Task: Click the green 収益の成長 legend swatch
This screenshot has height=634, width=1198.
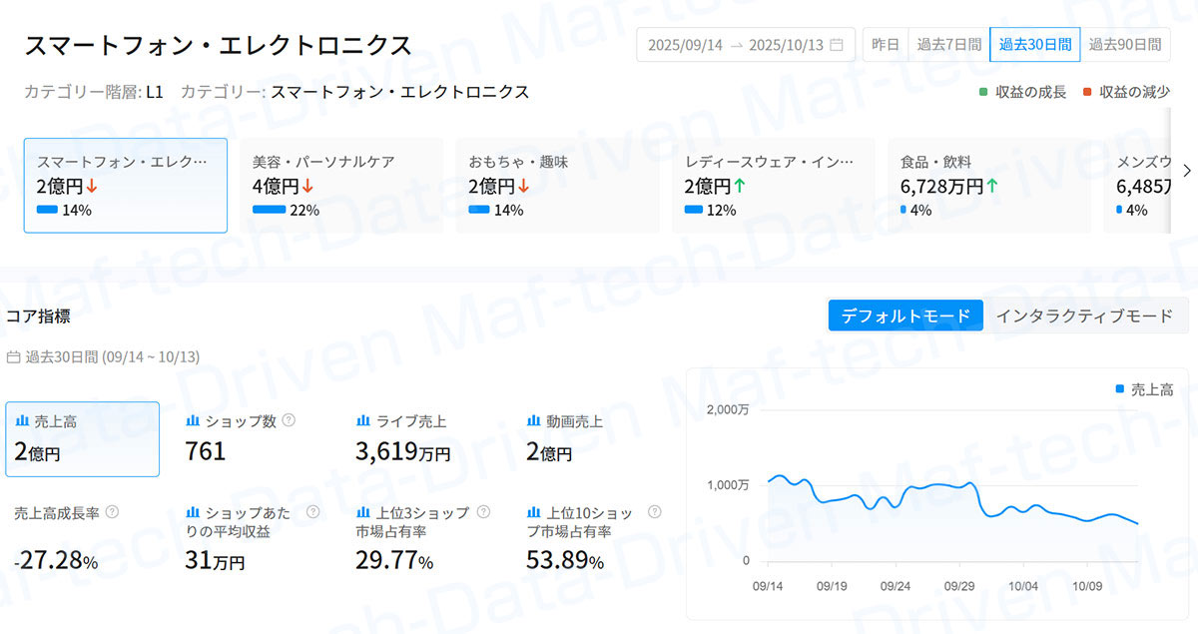Action: coord(983,92)
